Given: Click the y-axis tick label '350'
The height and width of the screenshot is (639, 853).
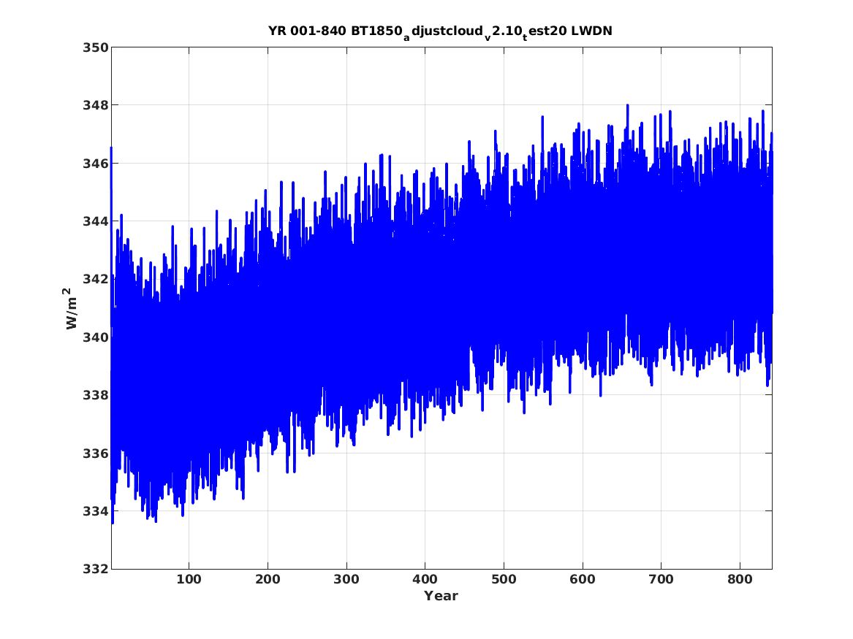Looking at the screenshot, I should coord(95,47).
